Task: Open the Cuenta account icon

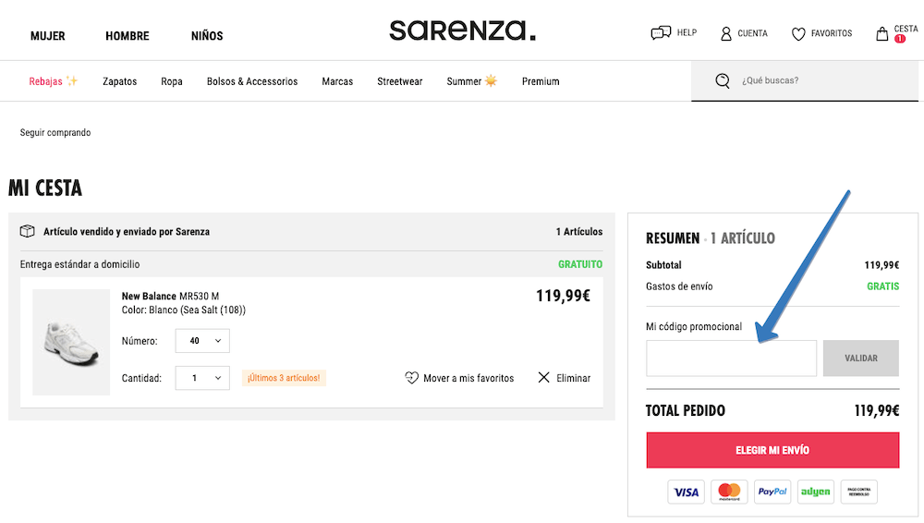Action: (726, 33)
